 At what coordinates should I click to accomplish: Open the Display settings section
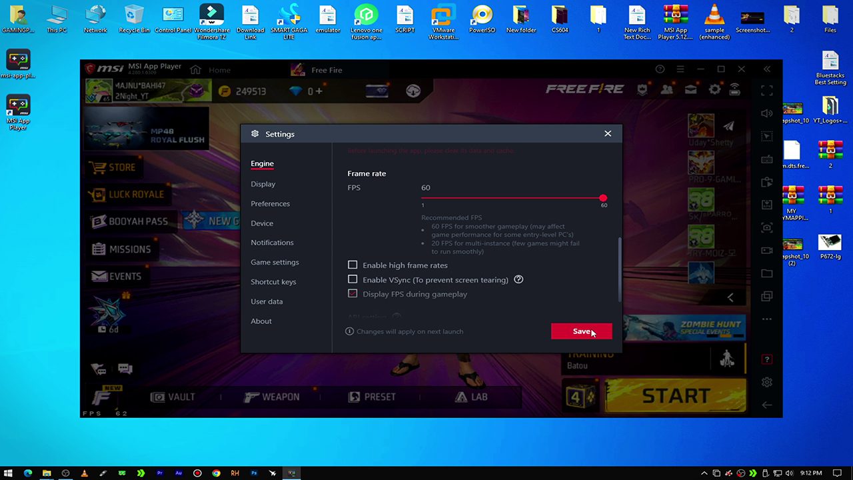pos(263,184)
